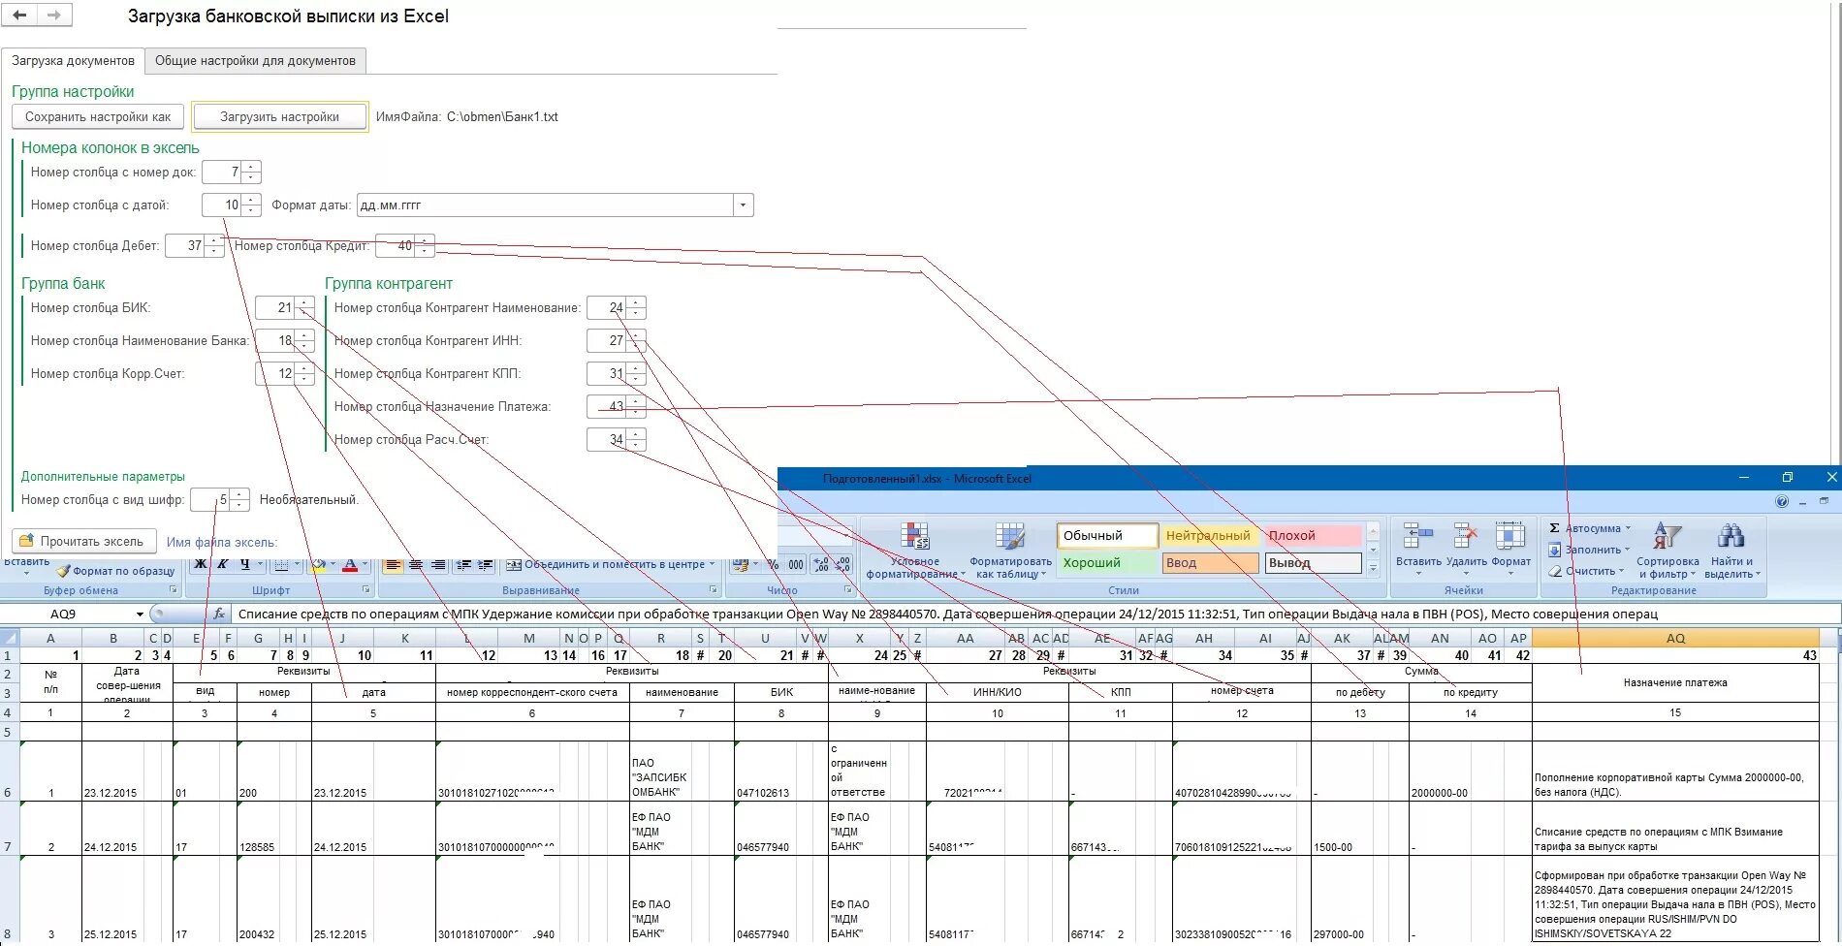The width and height of the screenshot is (1842, 946).
Task: Apply the Обычный cell style
Action: coord(1106,535)
